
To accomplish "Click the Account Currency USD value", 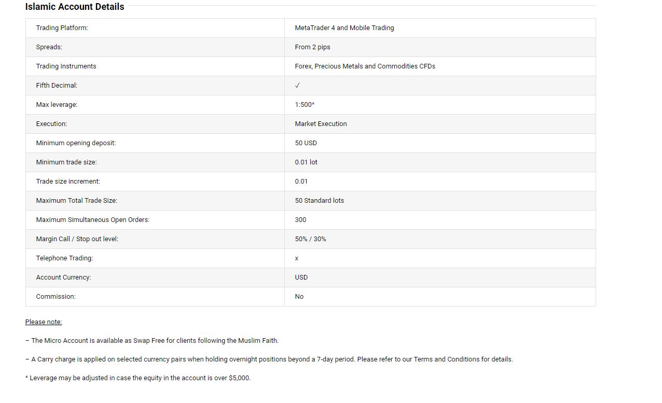I will (x=301, y=277).
